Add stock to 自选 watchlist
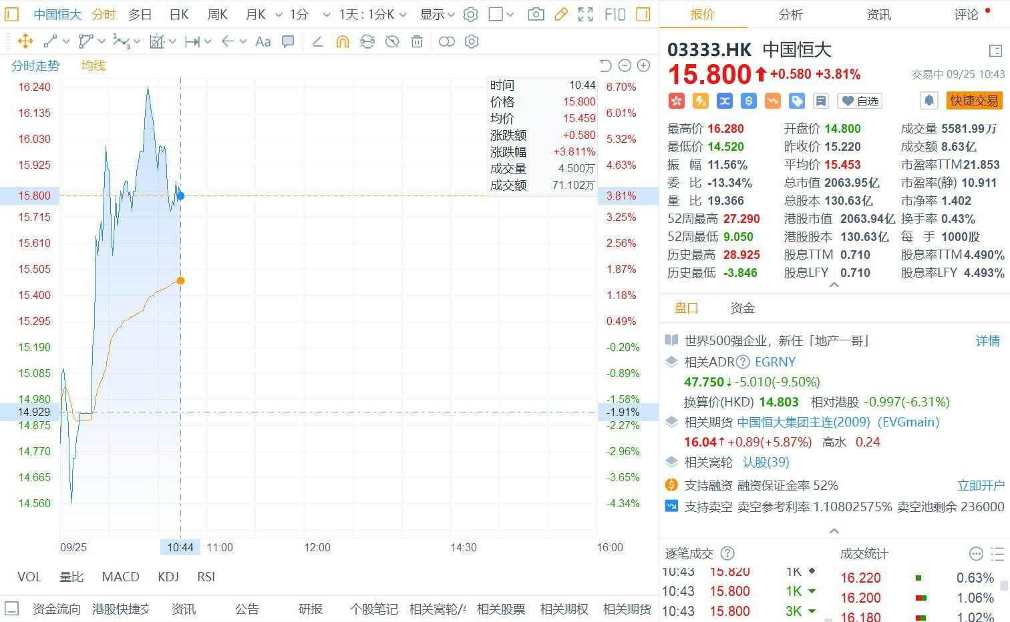 point(860,101)
